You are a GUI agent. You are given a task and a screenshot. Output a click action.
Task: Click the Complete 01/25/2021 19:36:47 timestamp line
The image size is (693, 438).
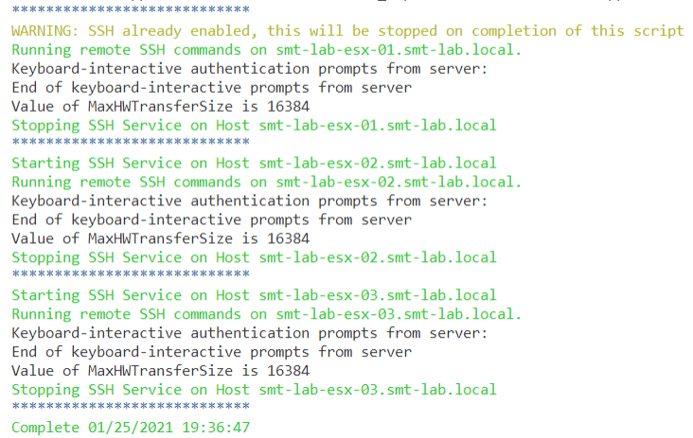(x=131, y=428)
